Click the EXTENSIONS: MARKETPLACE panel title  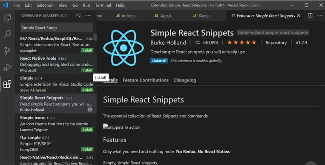point(44,16)
